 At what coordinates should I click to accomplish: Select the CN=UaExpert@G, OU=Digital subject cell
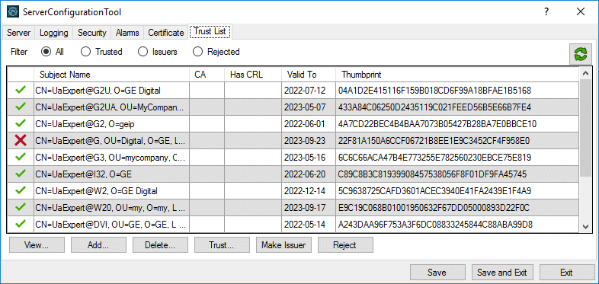111,140
